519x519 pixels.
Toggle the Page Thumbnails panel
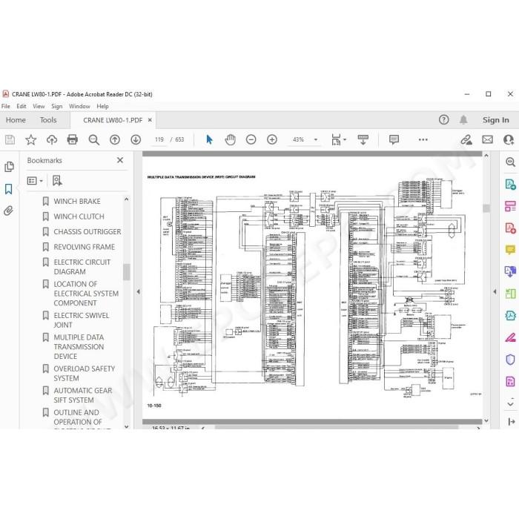pyautogui.click(x=9, y=167)
